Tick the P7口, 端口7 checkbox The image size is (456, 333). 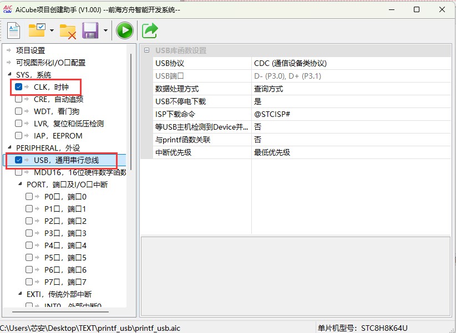point(29,282)
